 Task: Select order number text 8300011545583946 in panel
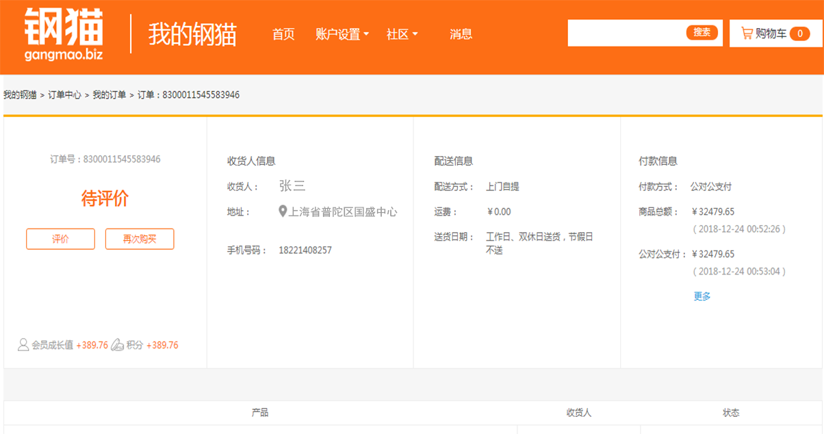[x=122, y=159]
